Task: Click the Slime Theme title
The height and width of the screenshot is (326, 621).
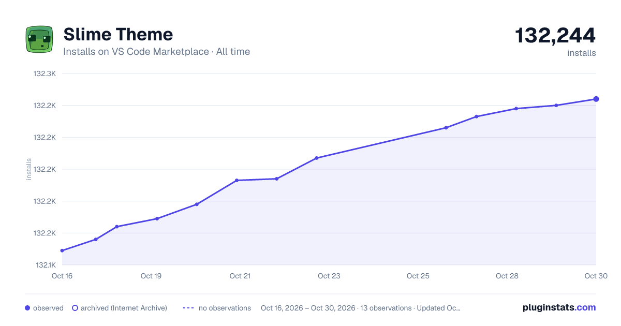Action: [118, 34]
